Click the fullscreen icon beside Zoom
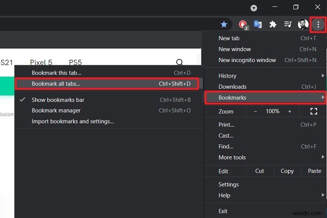327x218 pixels. [x=313, y=111]
